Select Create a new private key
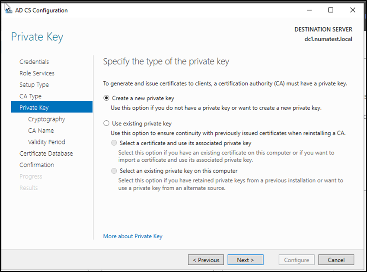Image resolution: width=367 pixels, height=272 pixels. pos(107,98)
